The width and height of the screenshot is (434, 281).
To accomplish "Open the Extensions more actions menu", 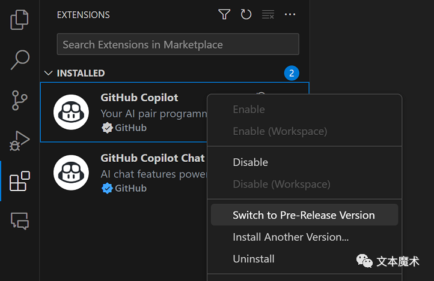I will pyautogui.click(x=290, y=14).
